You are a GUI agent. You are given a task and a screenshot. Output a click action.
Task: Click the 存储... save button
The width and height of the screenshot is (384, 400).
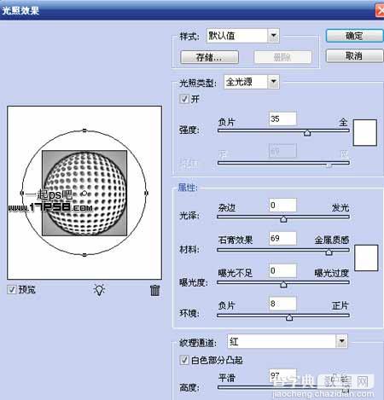coord(209,57)
